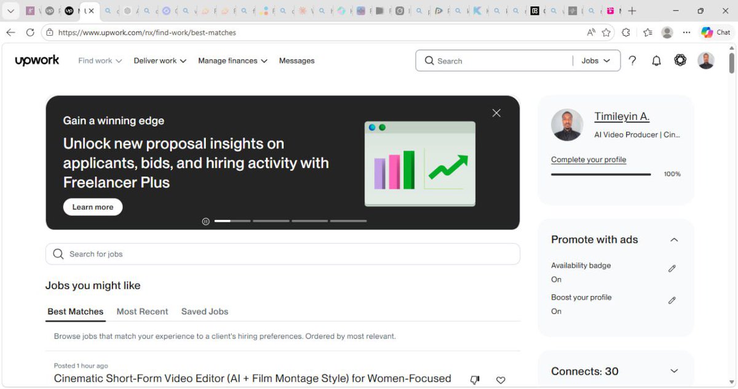
Task: Expand the Find work menu
Action: pos(100,61)
